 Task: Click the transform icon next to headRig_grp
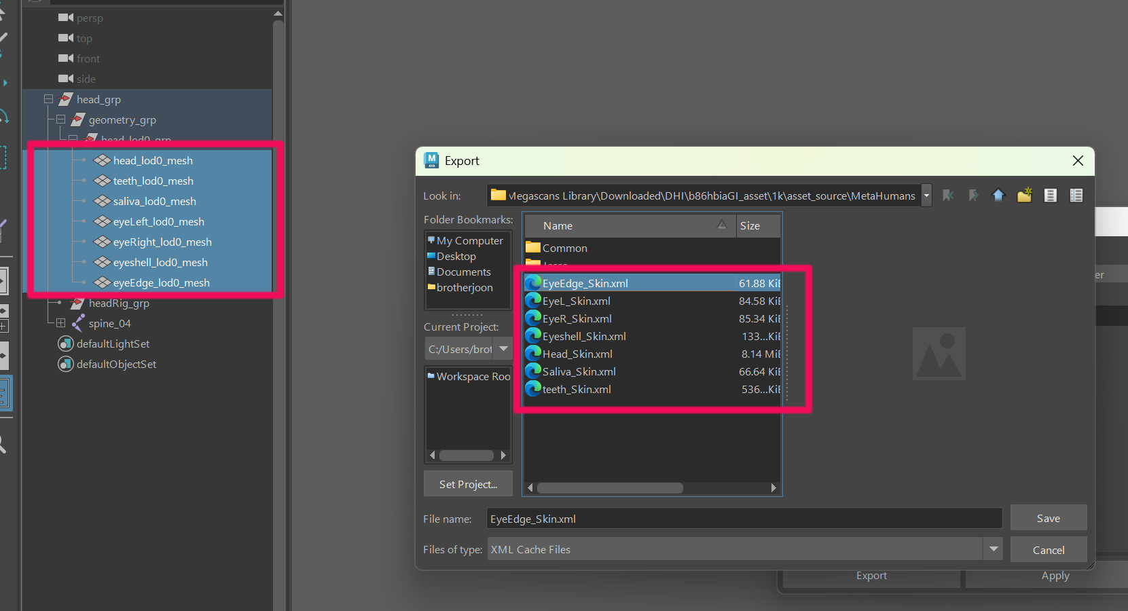[77, 303]
